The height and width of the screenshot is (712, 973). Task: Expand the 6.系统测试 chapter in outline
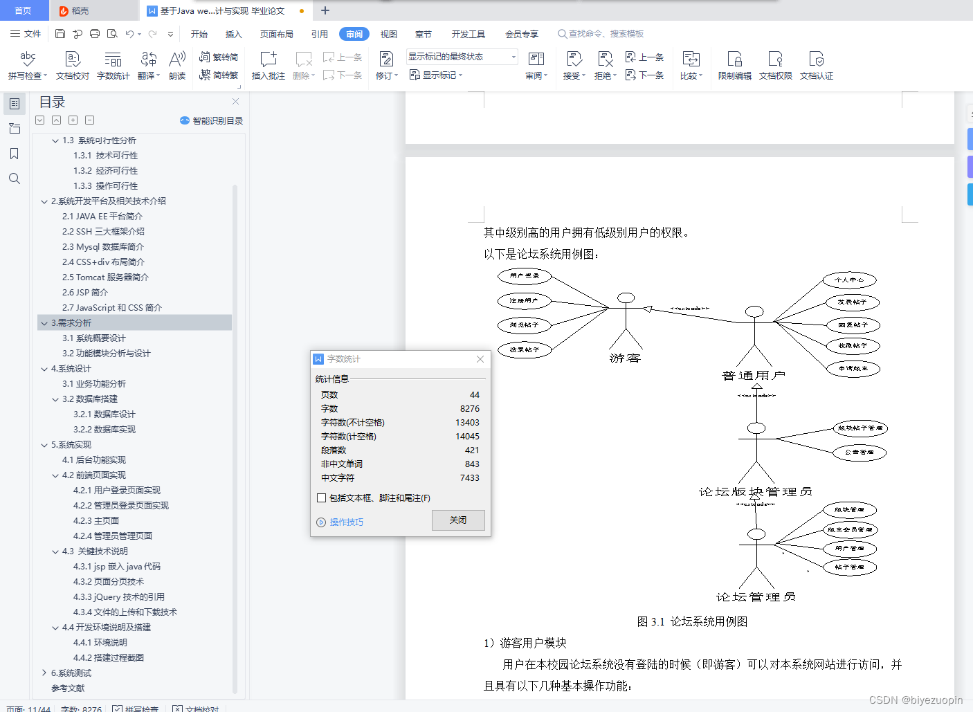44,673
